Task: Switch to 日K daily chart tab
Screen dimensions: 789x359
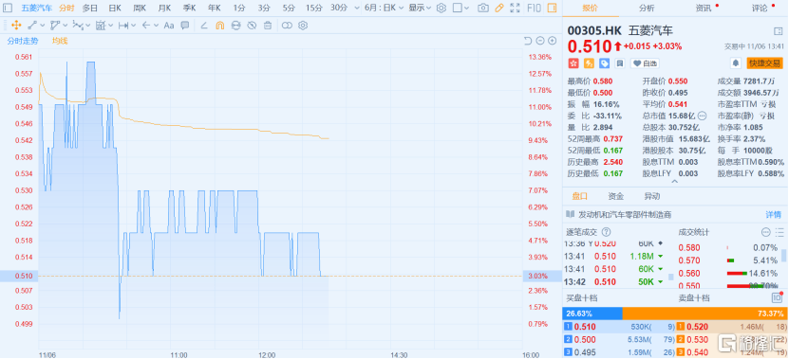Action: click(x=115, y=8)
